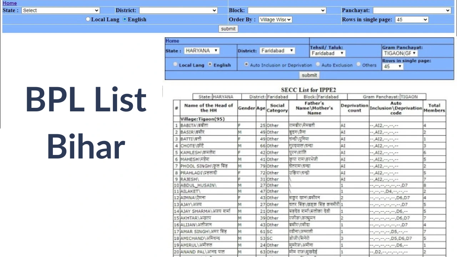The image size is (457, 257).
Task: Click the AMICHAND name cell
Action: pos(209,238)
